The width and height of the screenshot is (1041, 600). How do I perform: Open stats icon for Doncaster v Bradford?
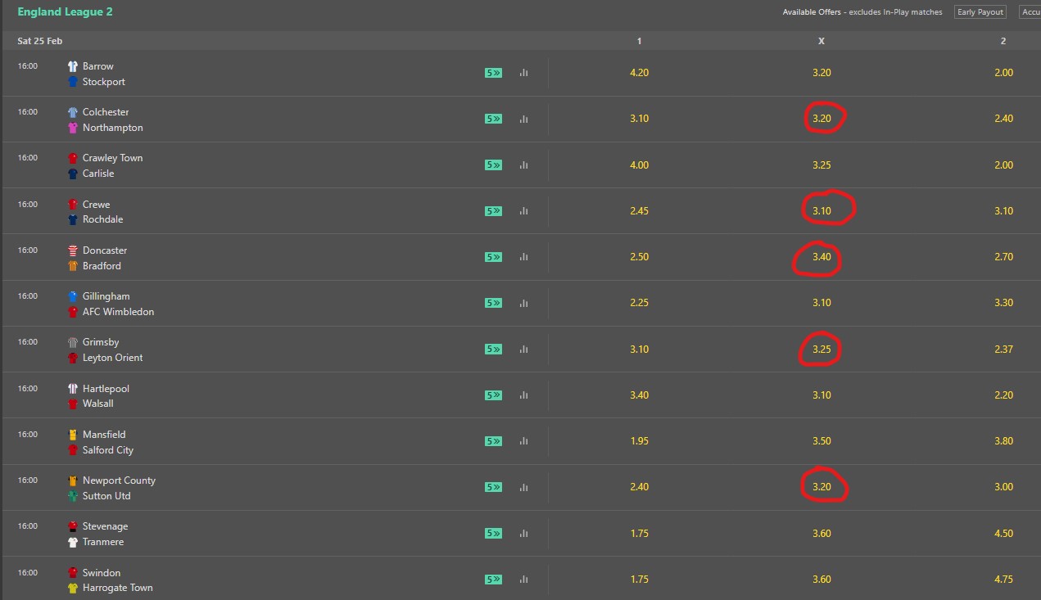(523, 257)
